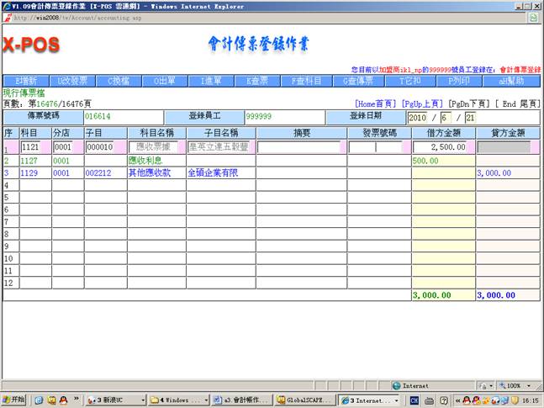This screenshot has width=544, height=408.
Task: Select the U改發票 menu button
Action: click(72, 82)
